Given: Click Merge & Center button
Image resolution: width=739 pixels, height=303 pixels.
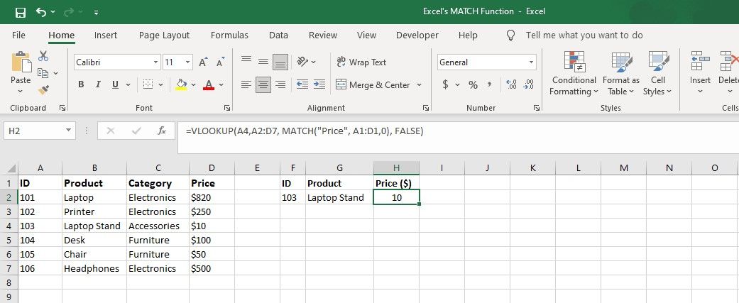Looking at the screenshot, I should pyautogui.click(x=373, y=85).
